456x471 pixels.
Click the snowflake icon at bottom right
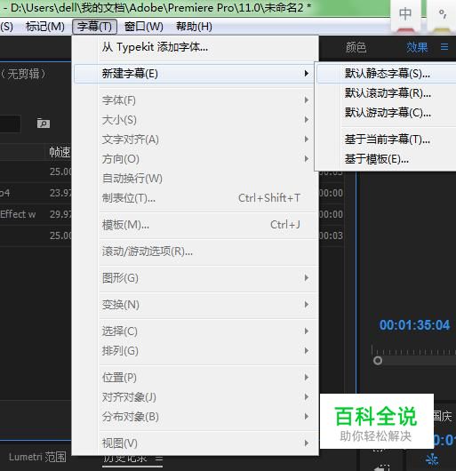click(x=432, y=460)
